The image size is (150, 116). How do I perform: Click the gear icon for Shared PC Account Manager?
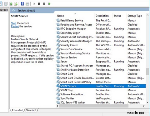pyautogui.click(x=58, y=65)
